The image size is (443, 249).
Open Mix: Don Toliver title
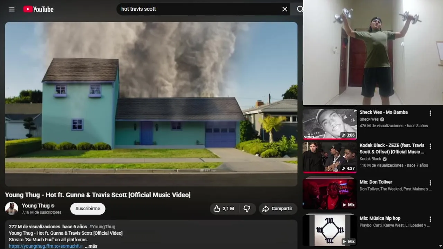(x=376, y=182)
